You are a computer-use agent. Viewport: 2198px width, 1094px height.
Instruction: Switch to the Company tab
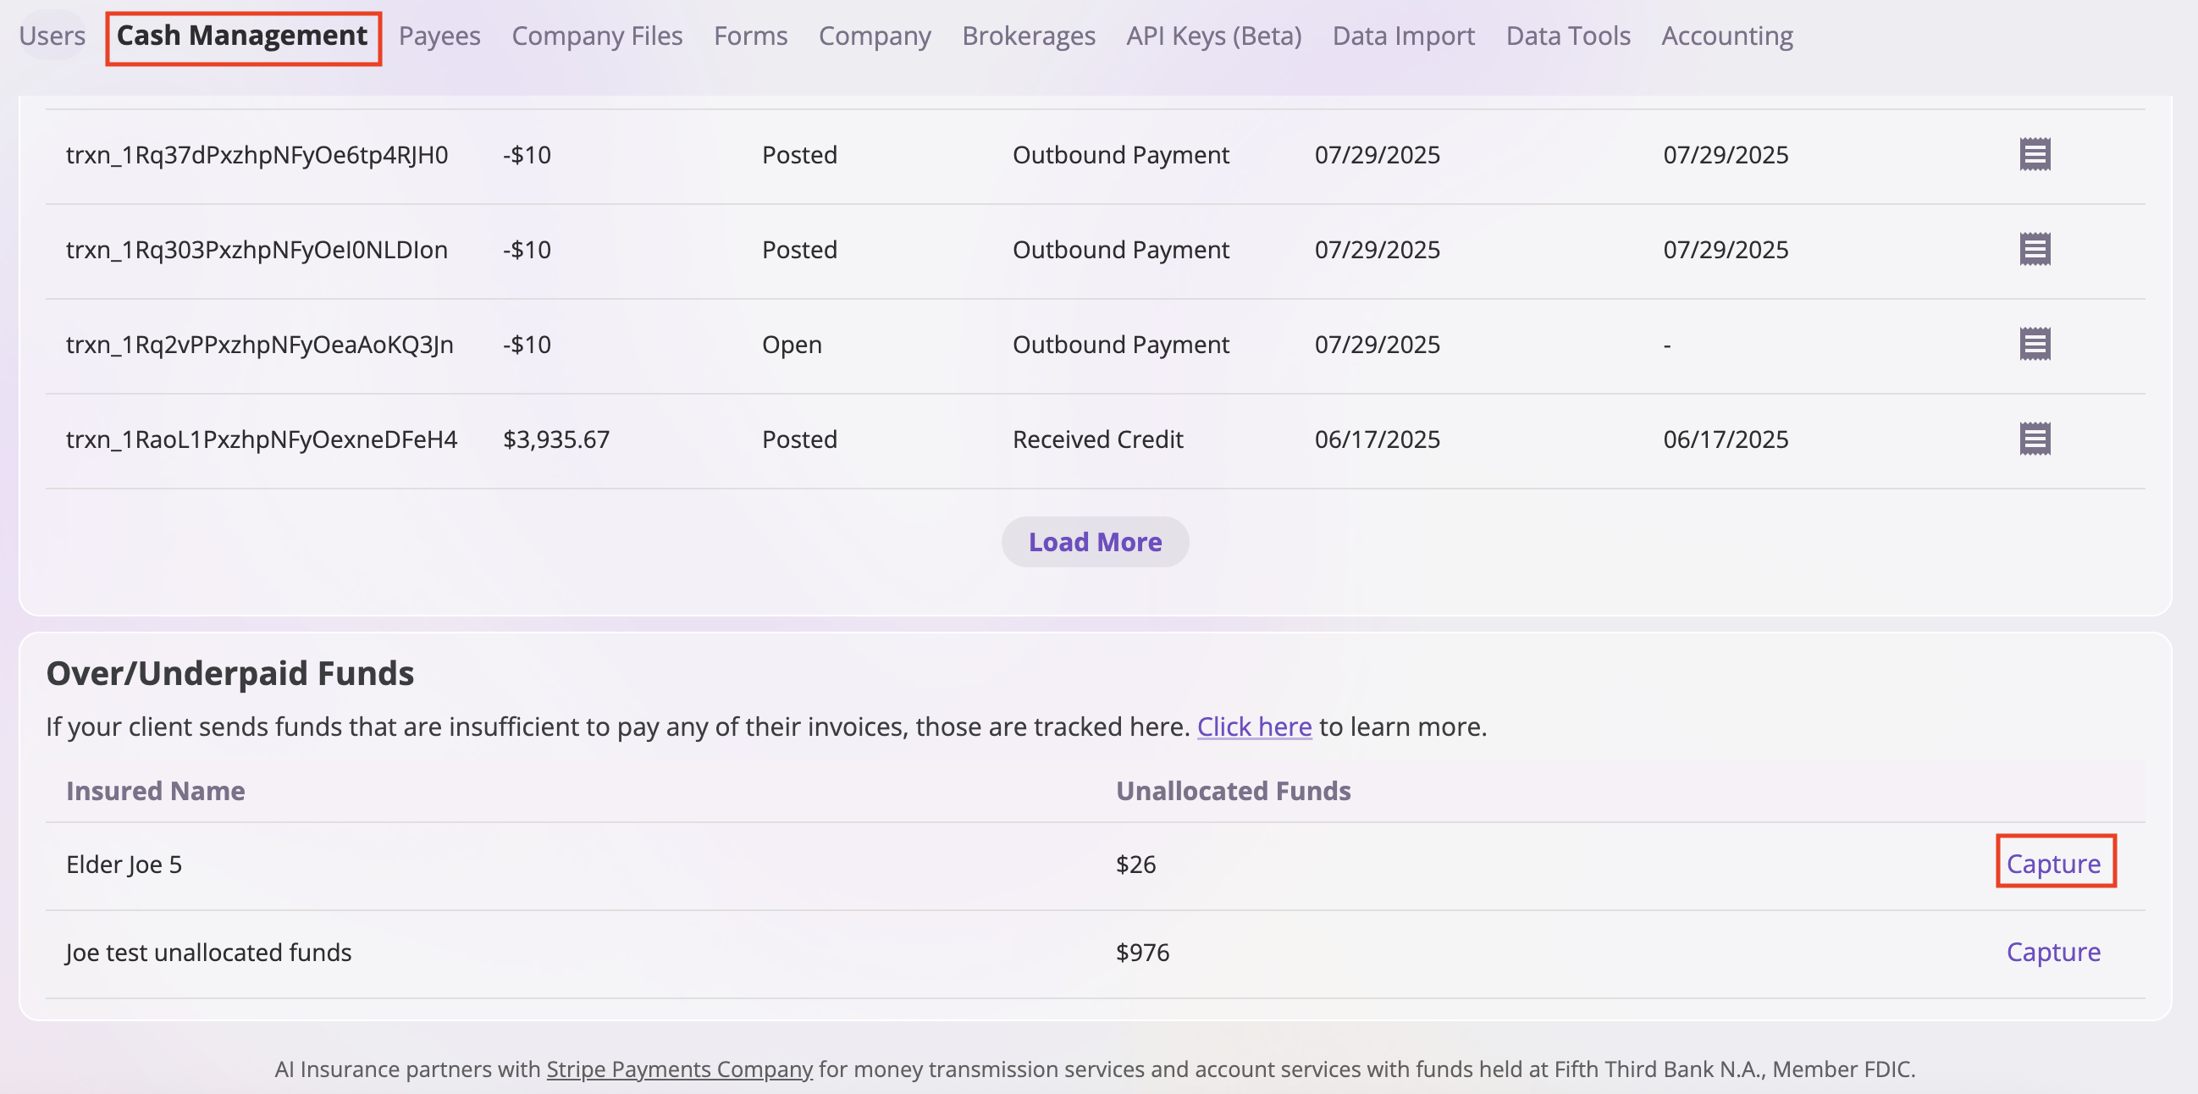click(875, 36)
